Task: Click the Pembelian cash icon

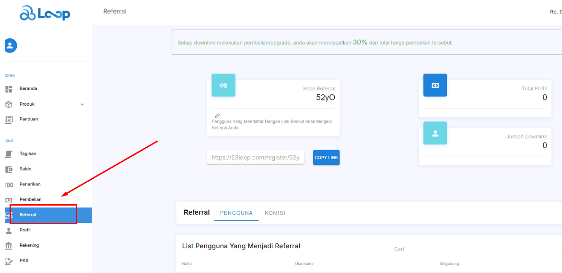Action: (9, 200)
